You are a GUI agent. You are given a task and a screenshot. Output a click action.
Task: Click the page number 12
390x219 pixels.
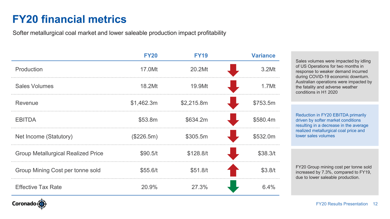coord(375,204)
